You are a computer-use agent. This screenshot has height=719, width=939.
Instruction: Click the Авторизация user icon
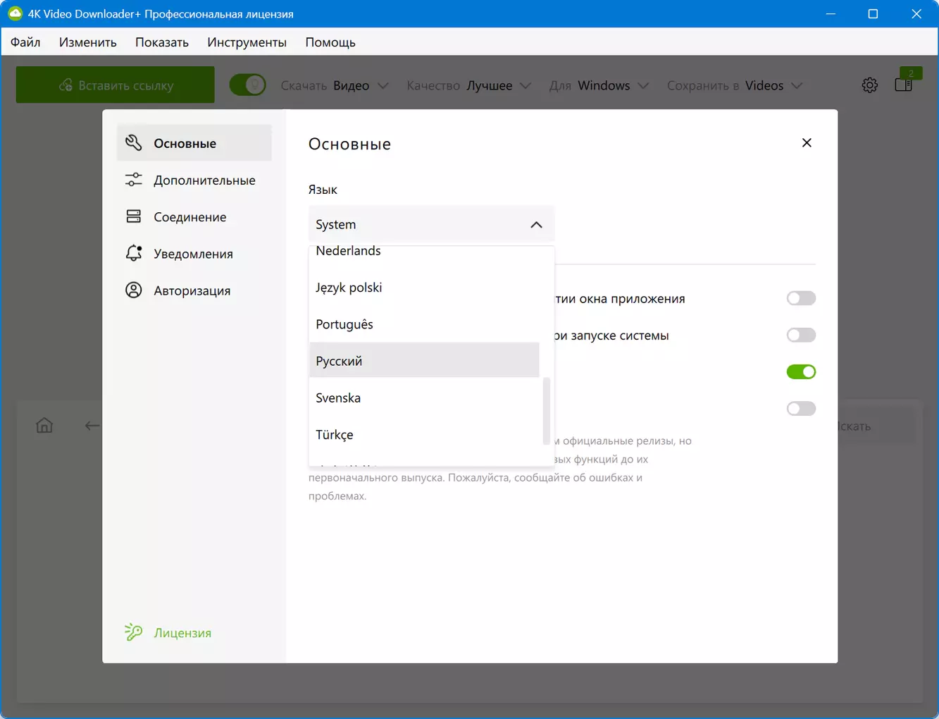coord(134,290)
